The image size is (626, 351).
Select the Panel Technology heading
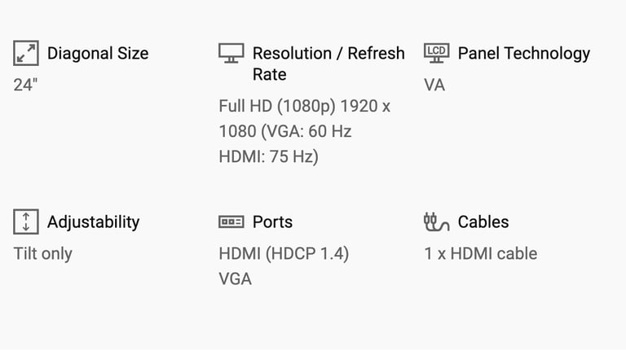click(x=524, y=55)
